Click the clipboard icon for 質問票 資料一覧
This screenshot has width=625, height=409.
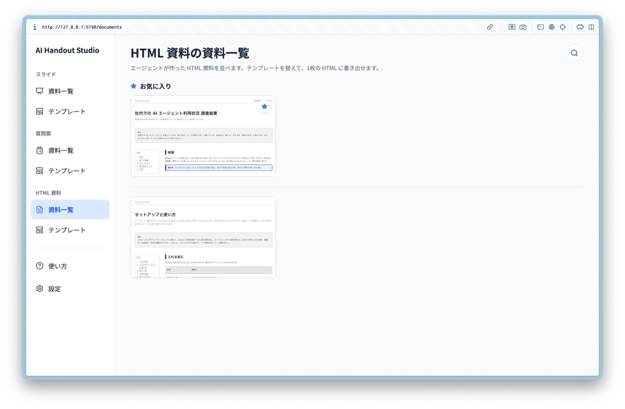(x=39, y=151)
